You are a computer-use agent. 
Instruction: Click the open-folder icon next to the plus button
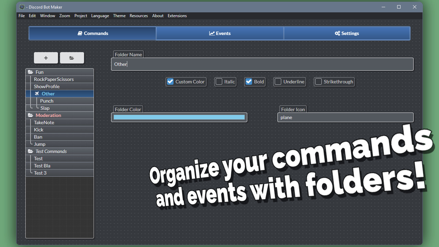[72, 58]
